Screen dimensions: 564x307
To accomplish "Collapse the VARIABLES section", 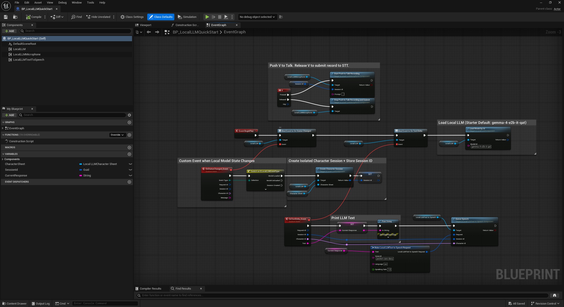I will coord(3,154).
